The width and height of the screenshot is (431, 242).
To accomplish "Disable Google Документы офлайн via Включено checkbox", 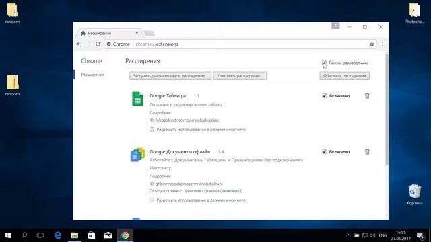I will point(325,151).
